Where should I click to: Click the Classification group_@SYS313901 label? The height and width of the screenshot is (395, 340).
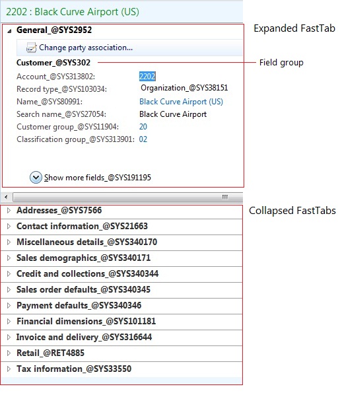75,139
